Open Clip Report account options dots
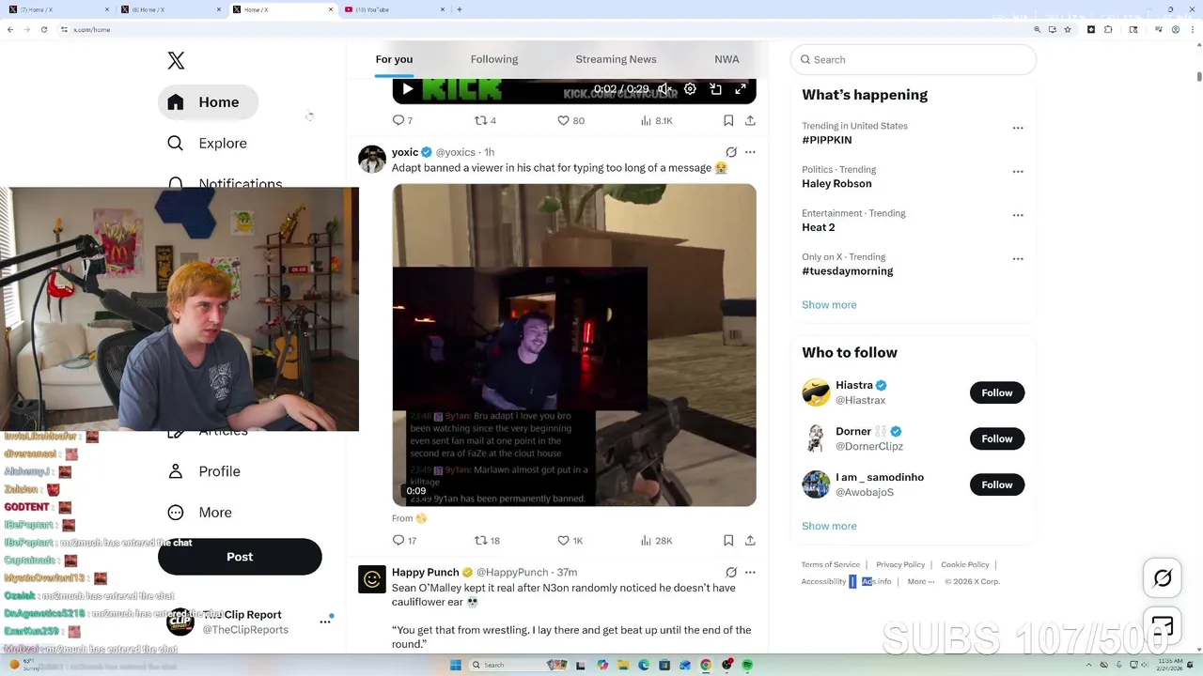The width and height of the screenshot is (1203, 676). tap(325, 622)
